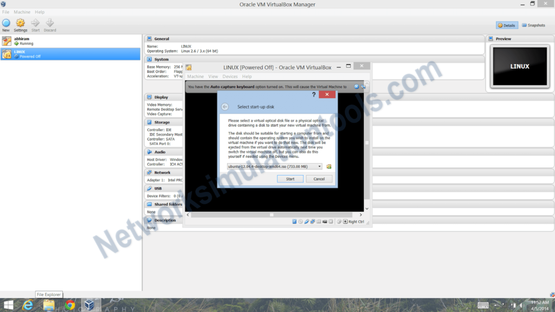Click the folder icon to browse for ISO

(x=328, y=166)
